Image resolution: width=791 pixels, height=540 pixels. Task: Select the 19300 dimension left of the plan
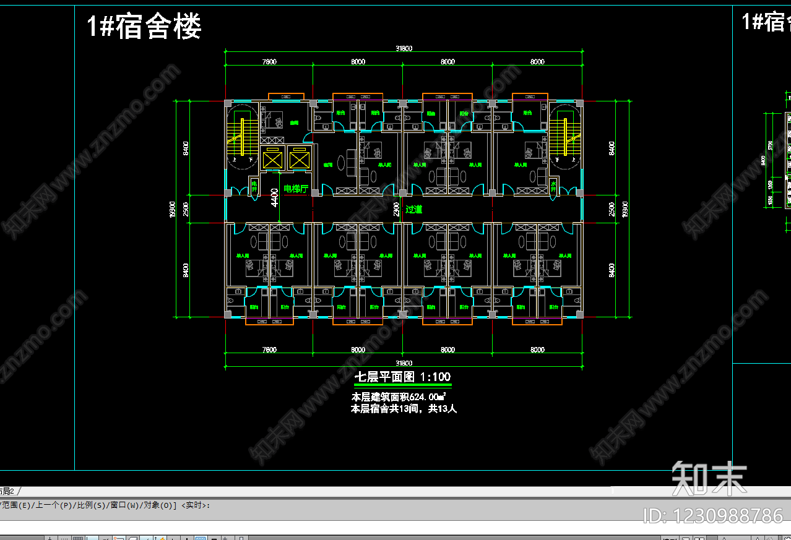(173, 209)
